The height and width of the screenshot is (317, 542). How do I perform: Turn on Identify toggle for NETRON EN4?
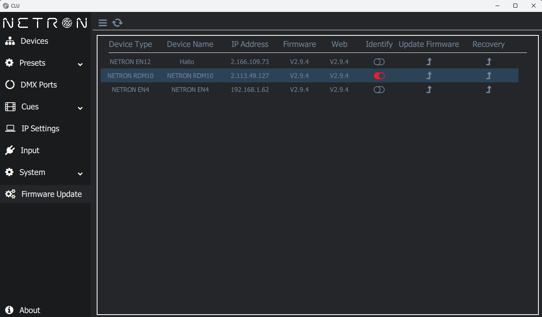pyautogui.click(x=379, y=90)
